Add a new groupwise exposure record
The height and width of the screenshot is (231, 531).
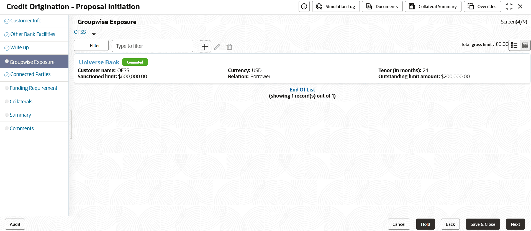tap(204, 46)
